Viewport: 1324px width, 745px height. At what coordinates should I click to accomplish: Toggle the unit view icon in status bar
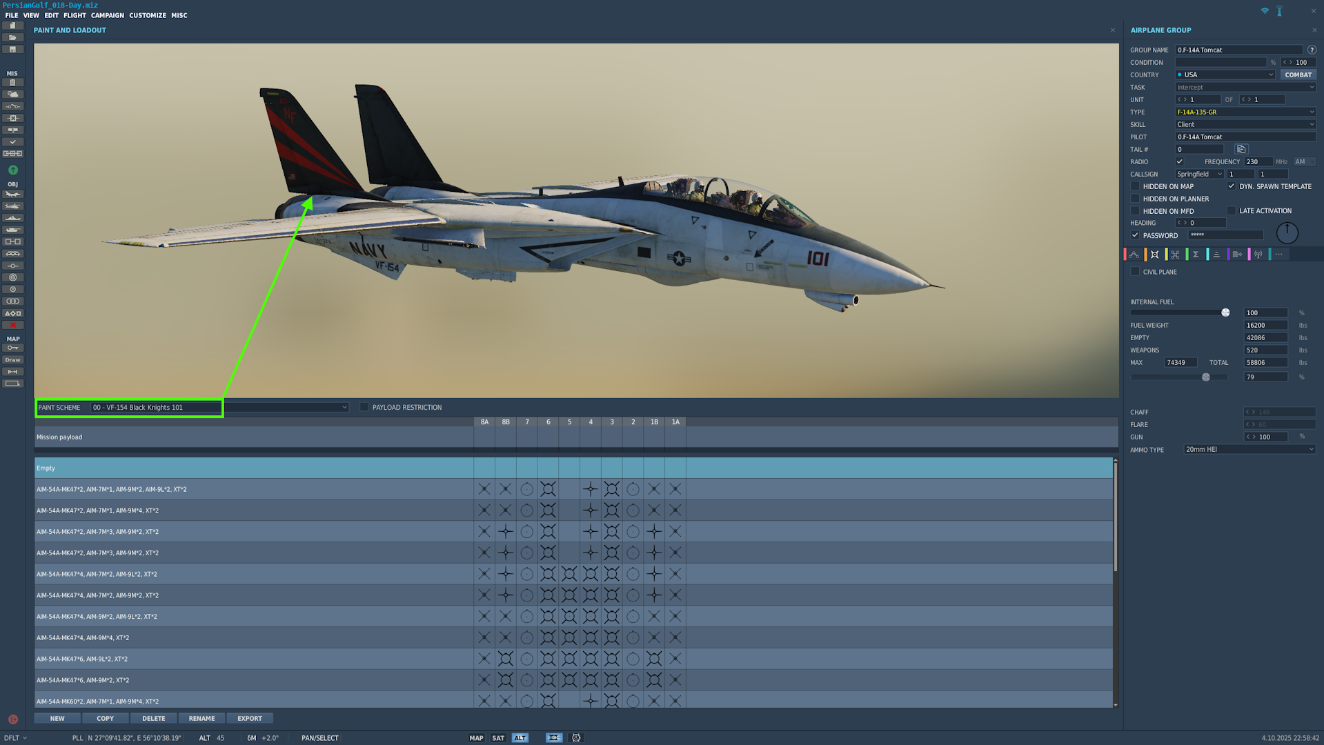(x=554, y=738)
